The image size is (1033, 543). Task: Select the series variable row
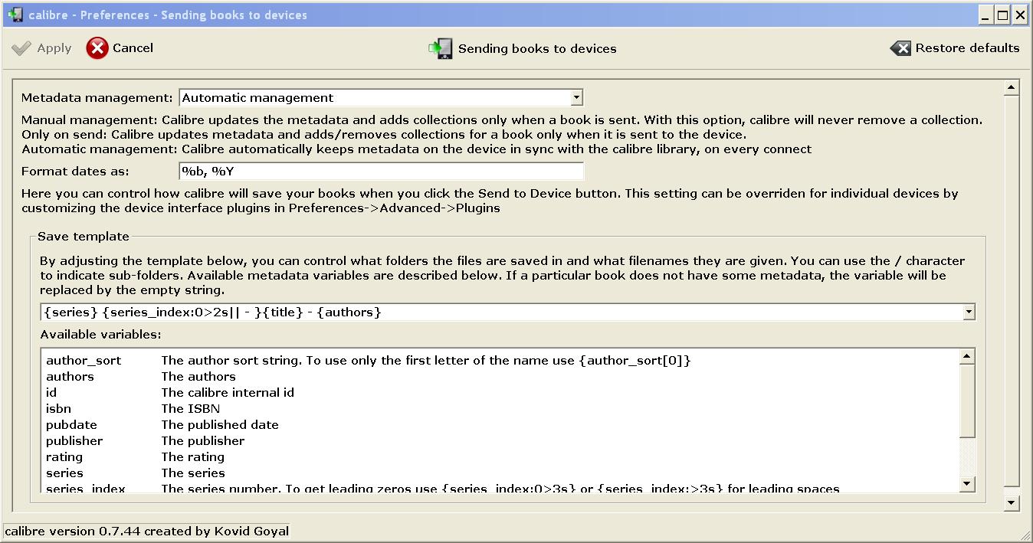(x=500, y=473)
